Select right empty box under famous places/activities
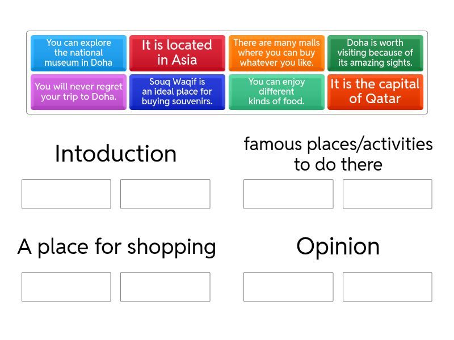 pos(387,194)
